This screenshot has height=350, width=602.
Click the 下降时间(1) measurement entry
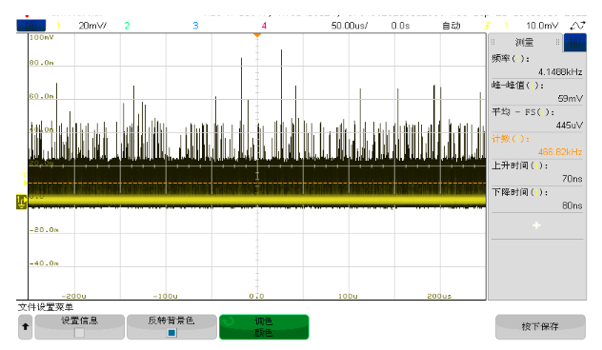(520, 192)
